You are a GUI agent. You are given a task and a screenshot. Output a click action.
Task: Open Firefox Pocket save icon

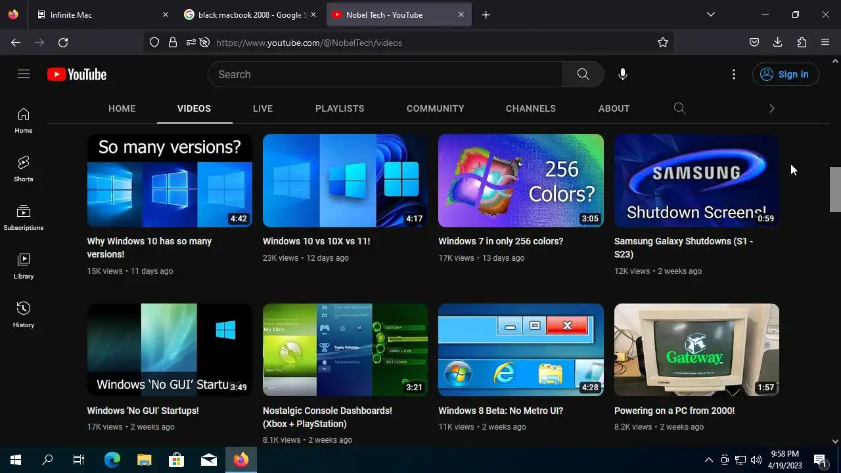click(754, 43)
